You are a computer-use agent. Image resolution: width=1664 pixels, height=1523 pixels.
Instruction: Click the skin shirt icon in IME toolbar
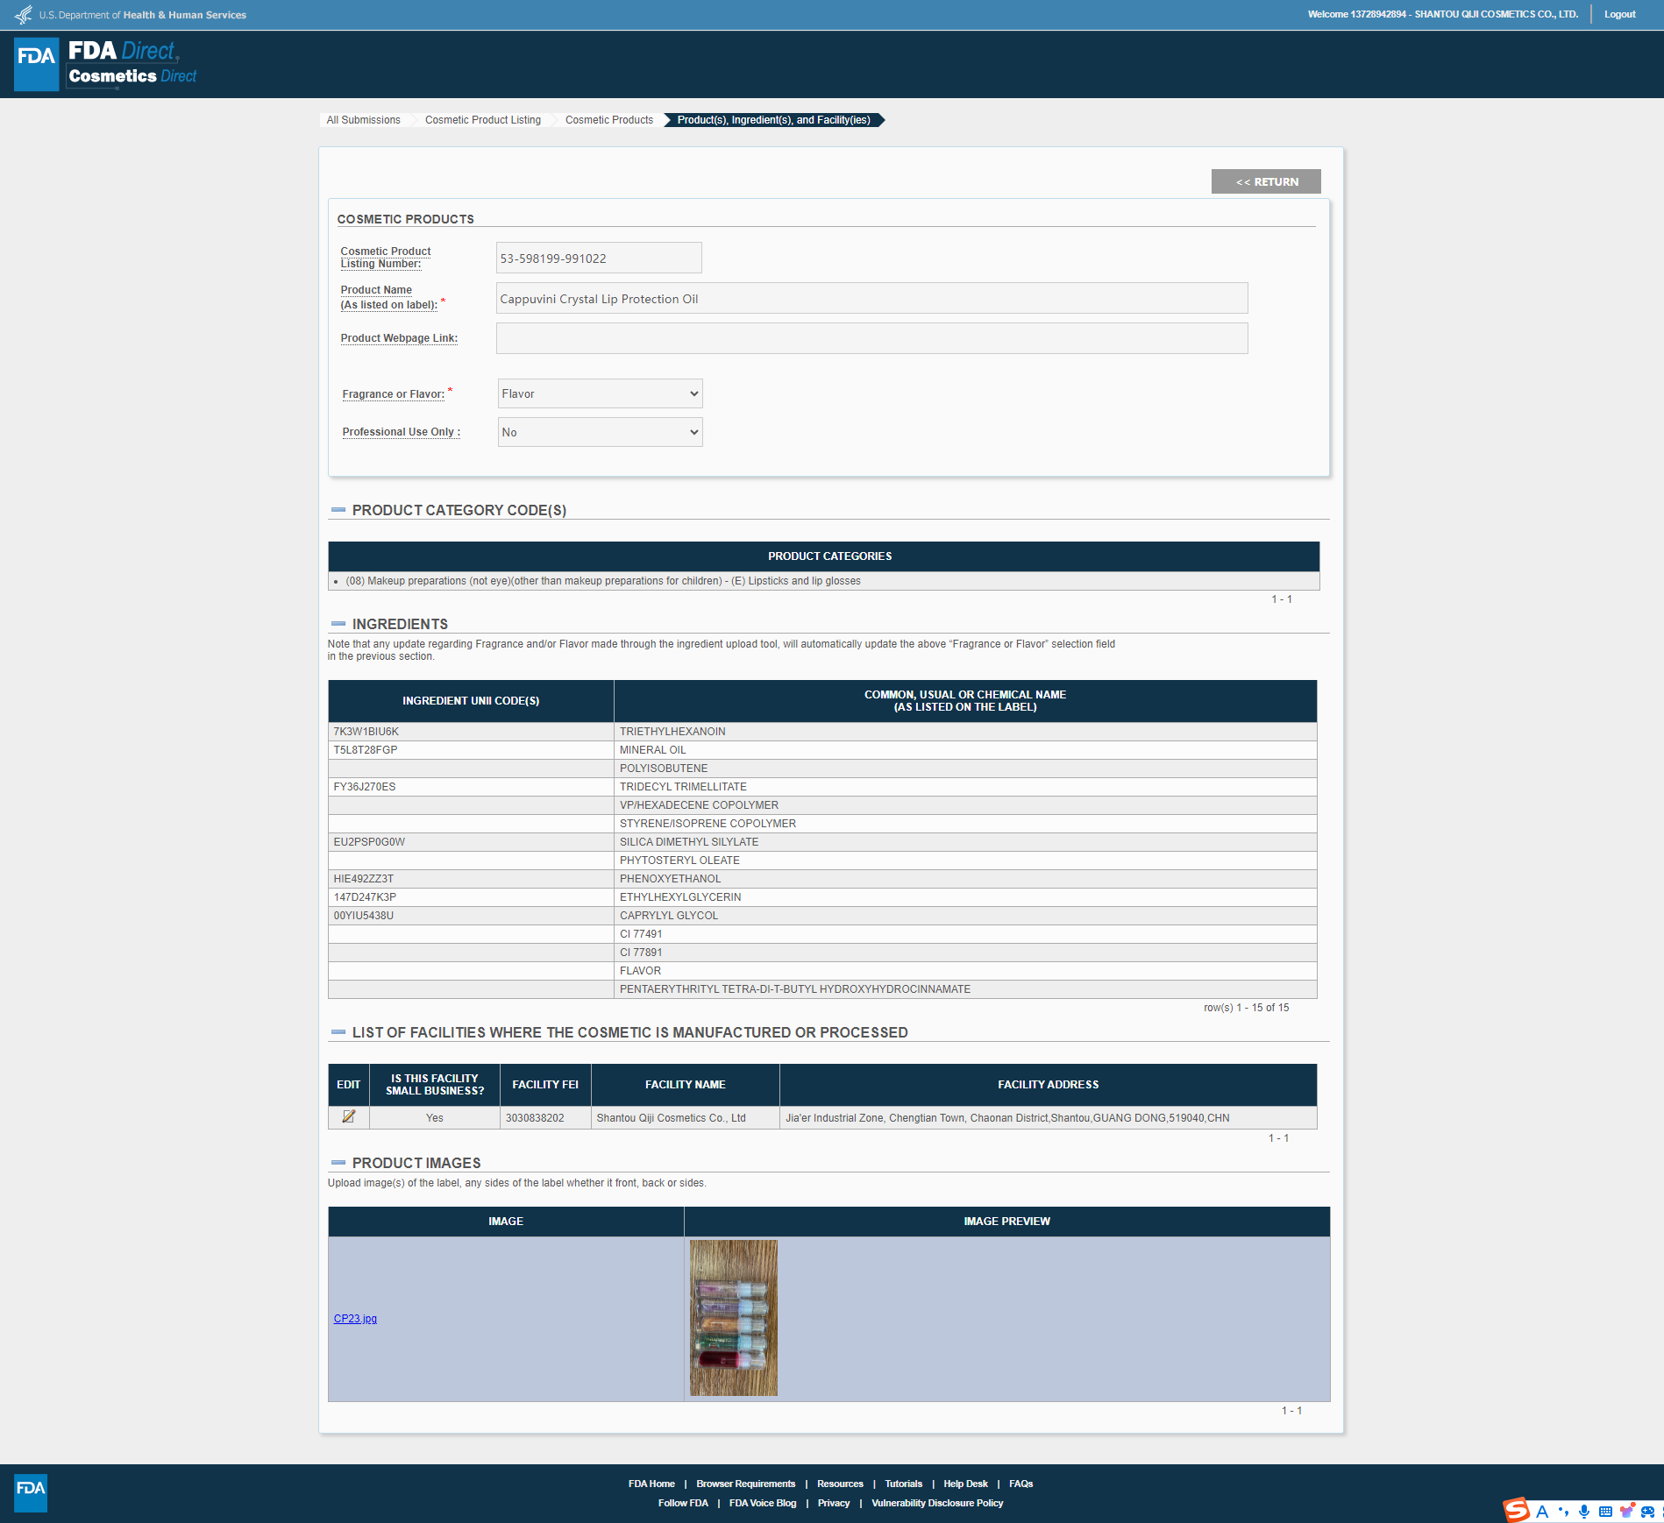pos(1626,1511)
